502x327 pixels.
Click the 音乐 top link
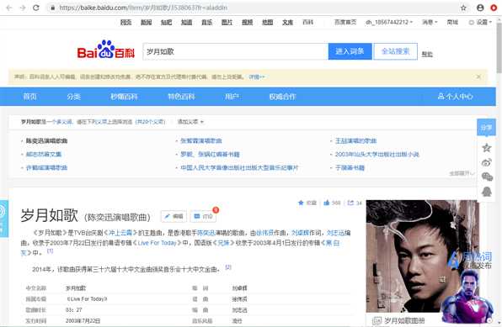click(x=207, y=22)
